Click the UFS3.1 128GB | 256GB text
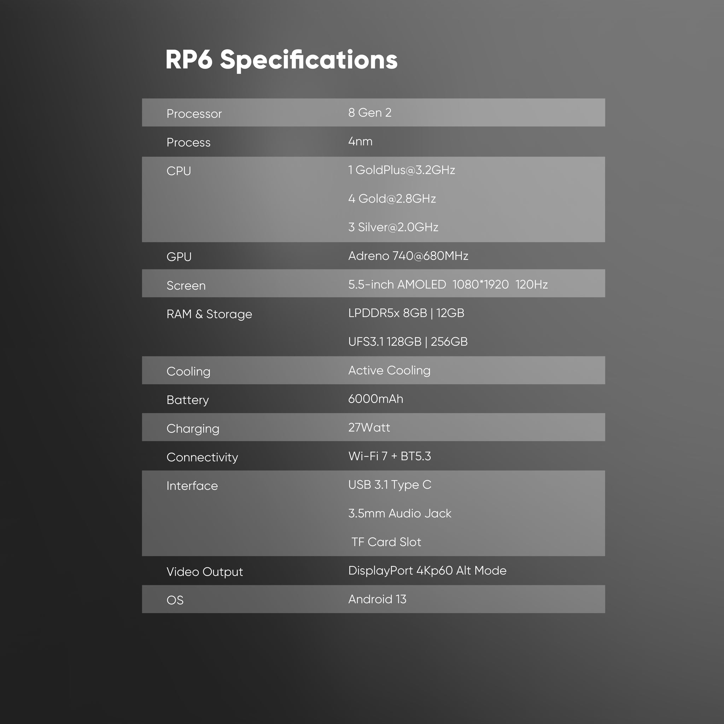The height and width of the screenshot is (724, 724). click(x=407, y=342)
